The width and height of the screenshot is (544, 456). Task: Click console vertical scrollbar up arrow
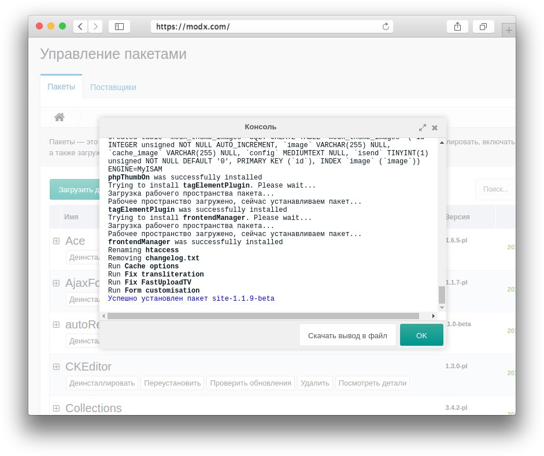point(442,143)
